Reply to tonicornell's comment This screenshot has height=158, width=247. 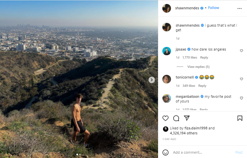(202, 86)
